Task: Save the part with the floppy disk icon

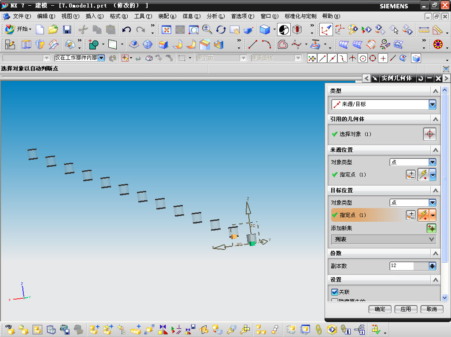Action: (x=67, y=29)
